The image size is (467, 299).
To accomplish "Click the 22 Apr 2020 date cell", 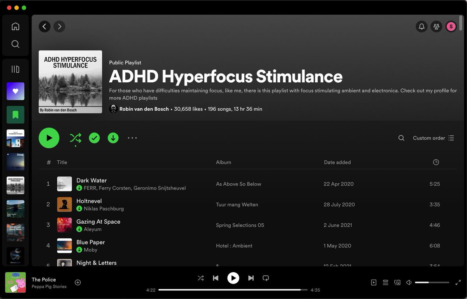I will click(339, 184).
